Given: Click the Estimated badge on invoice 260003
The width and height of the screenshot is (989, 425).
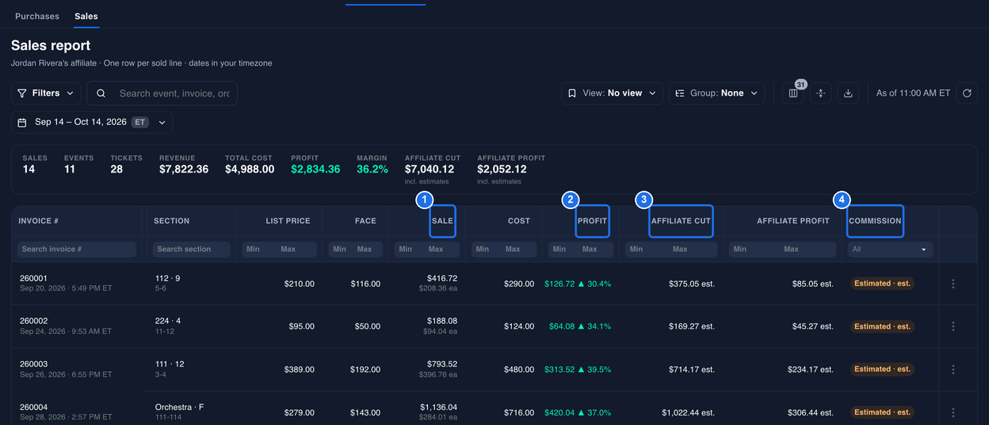Looking at the screenshot, I should [x=882, y=369].
